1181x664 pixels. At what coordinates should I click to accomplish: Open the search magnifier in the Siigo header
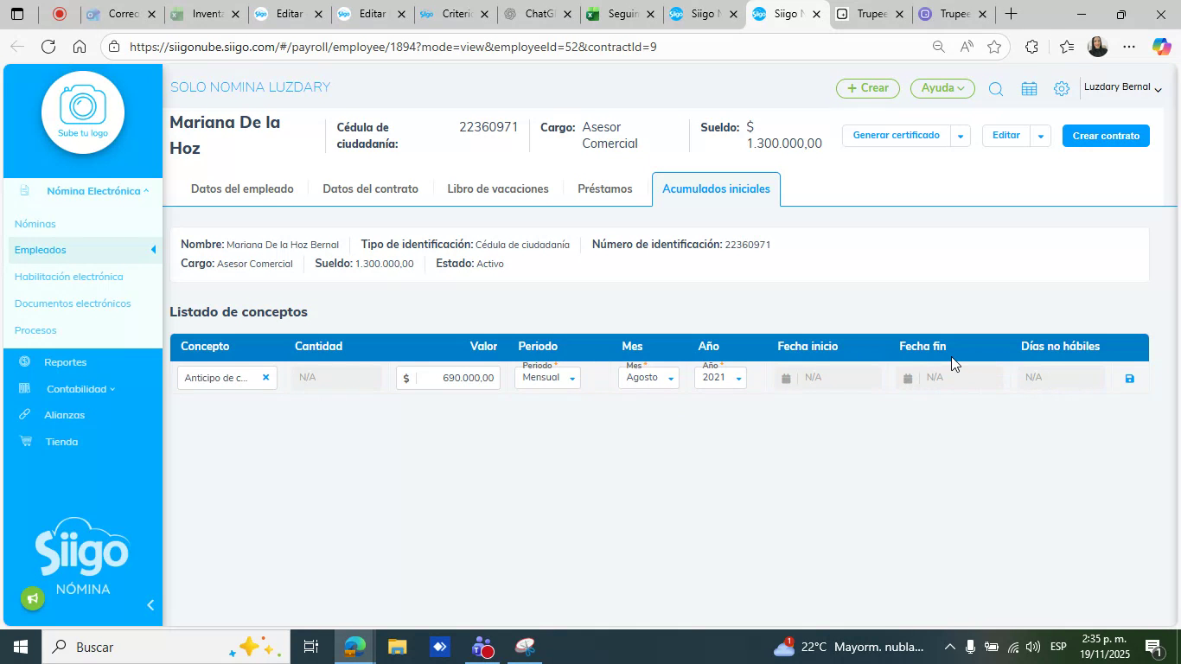click(x=995, y=89)
